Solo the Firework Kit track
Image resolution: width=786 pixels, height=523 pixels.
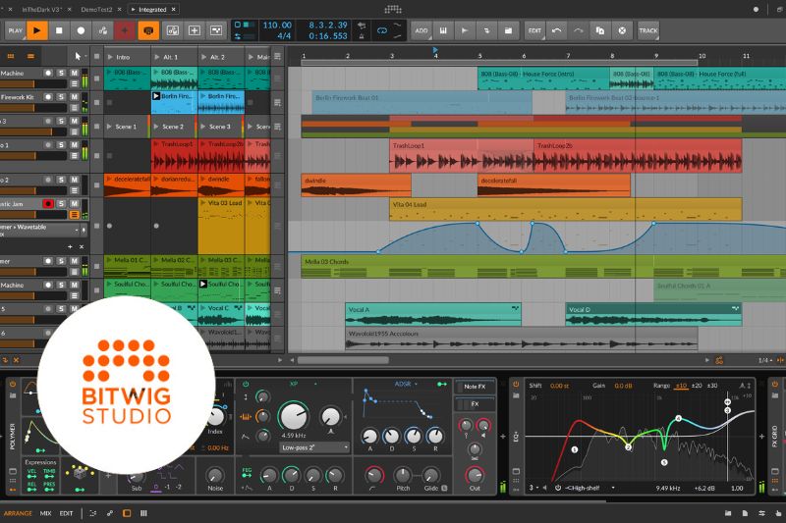coord(61,97)
